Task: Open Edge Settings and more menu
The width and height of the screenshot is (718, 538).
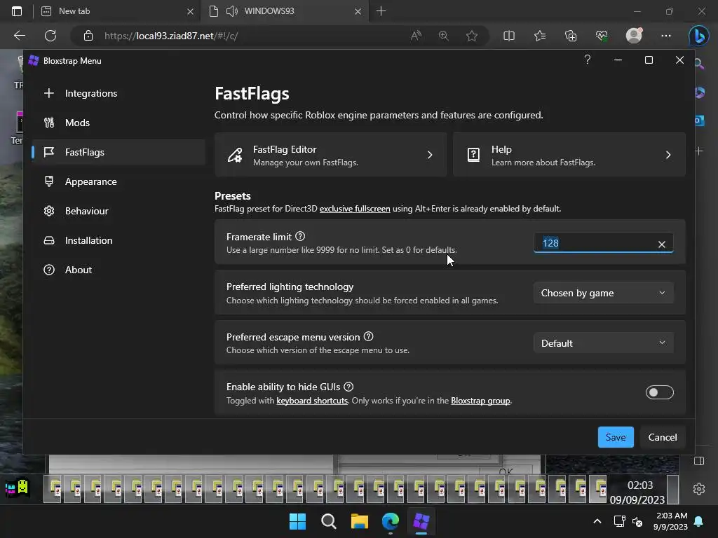Action: point(666,36)
